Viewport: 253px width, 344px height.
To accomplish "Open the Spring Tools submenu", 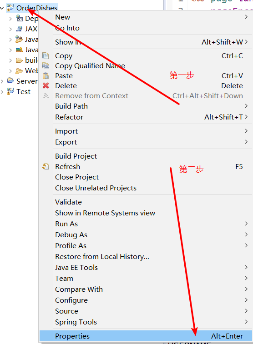I will 145,322.
